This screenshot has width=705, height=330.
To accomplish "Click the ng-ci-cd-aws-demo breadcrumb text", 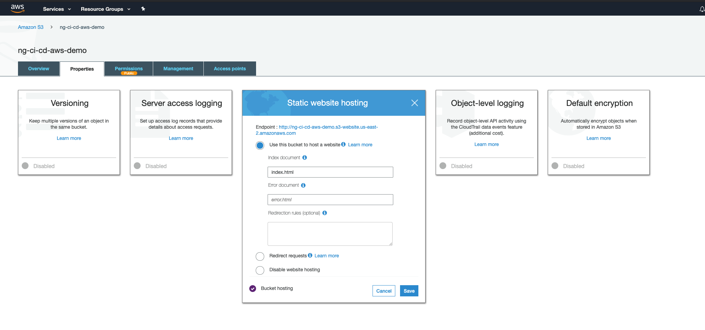I will point(82,27).
